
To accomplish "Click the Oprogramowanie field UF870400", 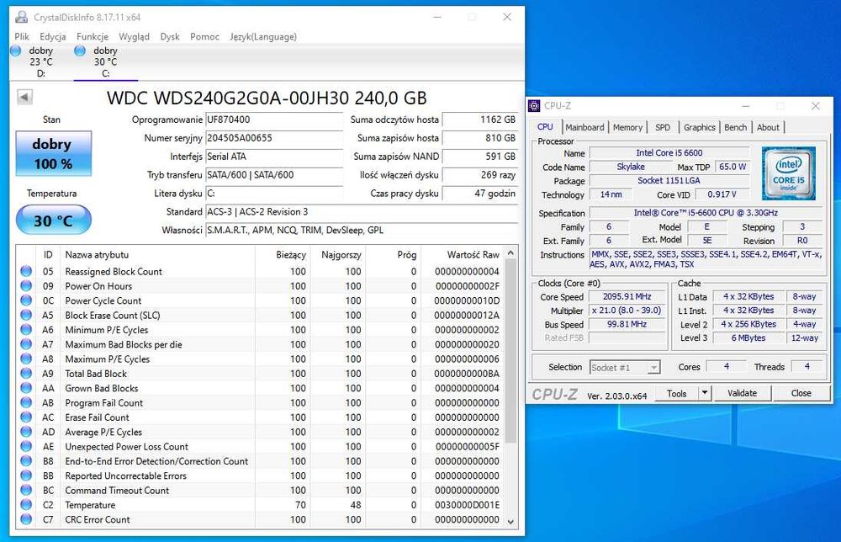I will pos(274,120).
